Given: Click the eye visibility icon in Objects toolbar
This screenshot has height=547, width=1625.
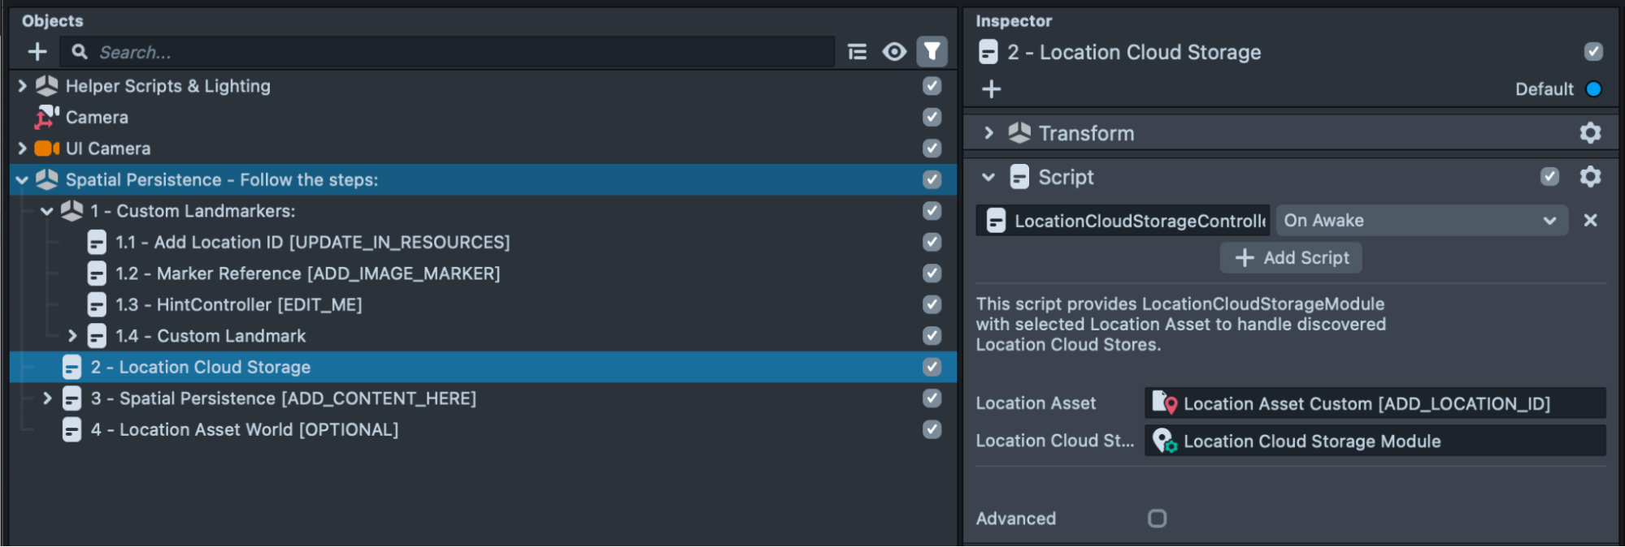Looking at the screenshot, I should click(x=894, y=53).
